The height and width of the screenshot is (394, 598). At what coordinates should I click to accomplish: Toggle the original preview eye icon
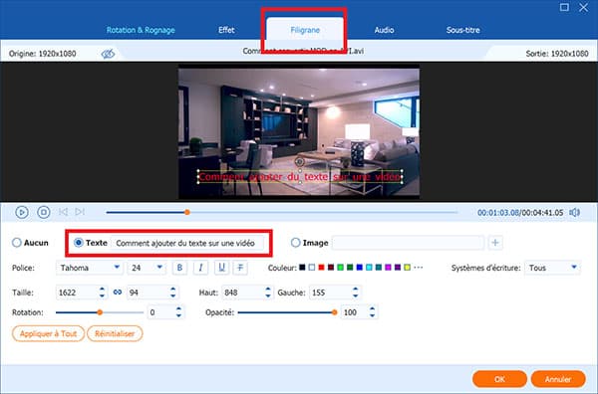[108, 54]
